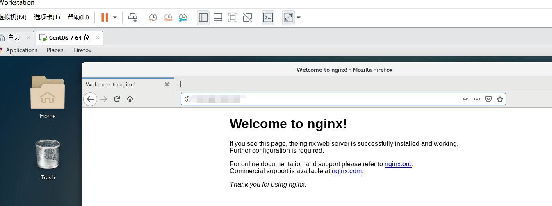Viewport: 552px width, 206px height.
Task: Pause the virtual machine
Action: point(105,17)
